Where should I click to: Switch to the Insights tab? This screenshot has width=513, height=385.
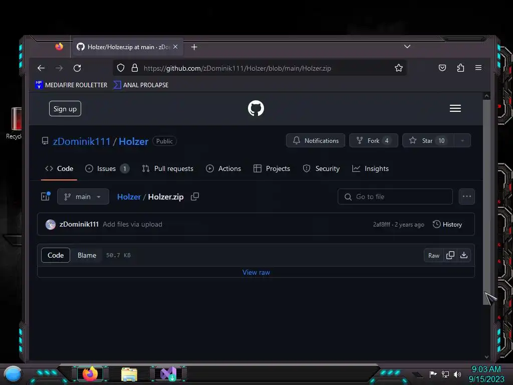(x=370, y=168)
